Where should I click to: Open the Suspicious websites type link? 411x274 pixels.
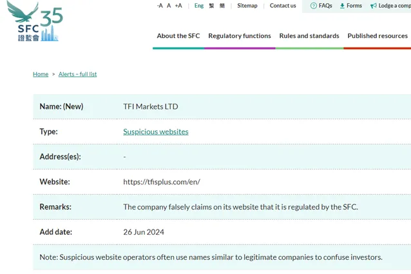point(156,132)
